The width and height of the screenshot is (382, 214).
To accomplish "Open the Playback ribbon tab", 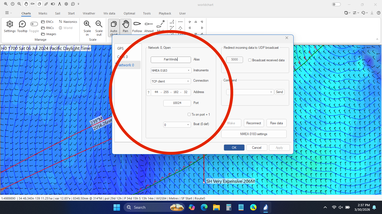I will pyautogui.click(x=165, y=13).
